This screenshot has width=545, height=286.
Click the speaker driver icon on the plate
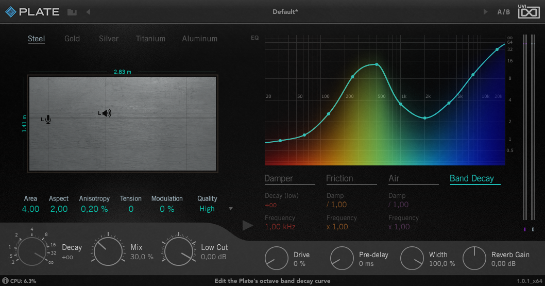pos(107,113)
